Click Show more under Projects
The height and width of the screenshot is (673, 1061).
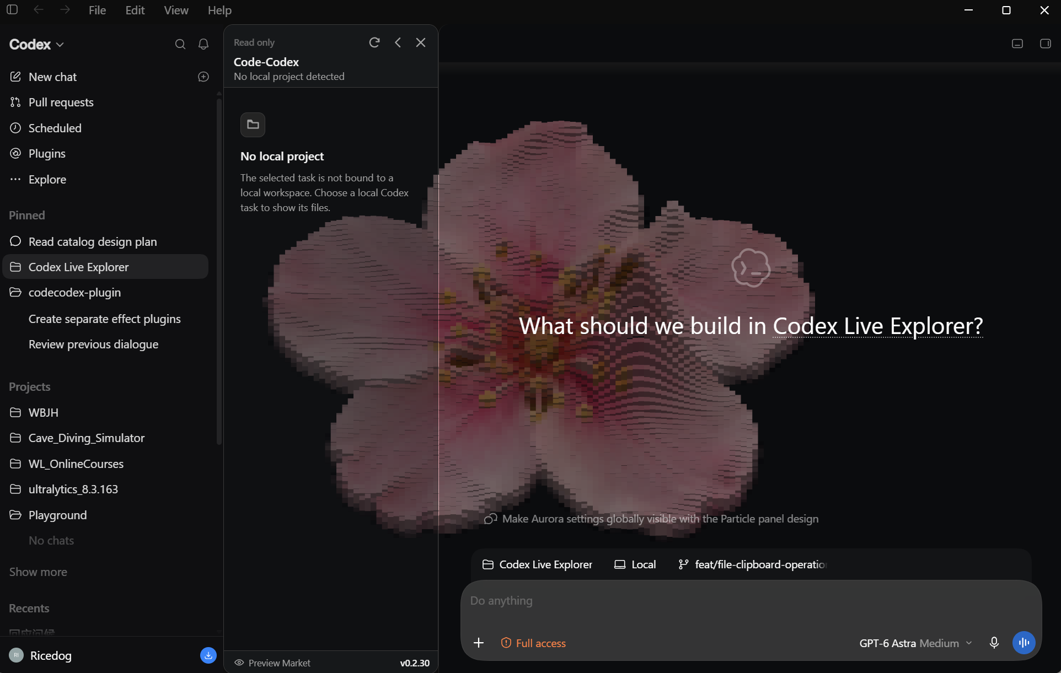coord(38,572)
